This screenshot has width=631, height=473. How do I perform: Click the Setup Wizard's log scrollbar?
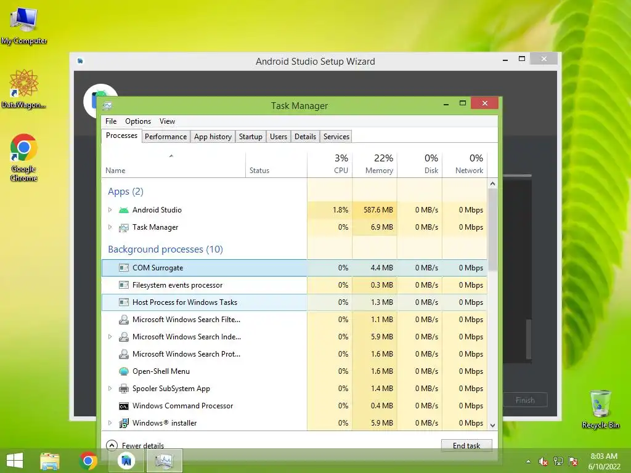tap(529, 340)
